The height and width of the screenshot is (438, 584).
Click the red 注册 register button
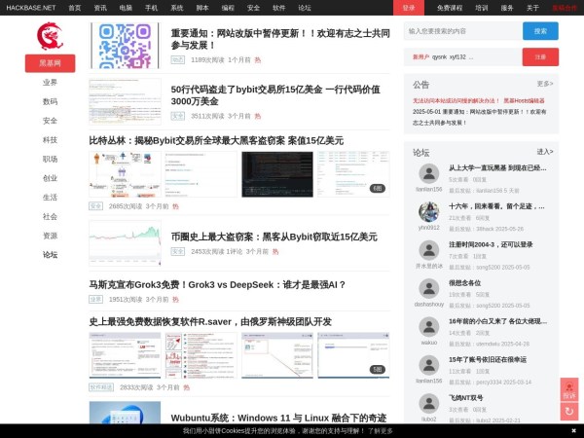pos(540,56)
